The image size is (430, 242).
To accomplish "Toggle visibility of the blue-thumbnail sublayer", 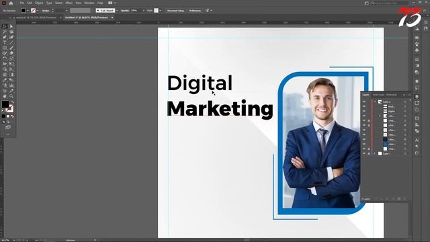I will click(364, 144).
